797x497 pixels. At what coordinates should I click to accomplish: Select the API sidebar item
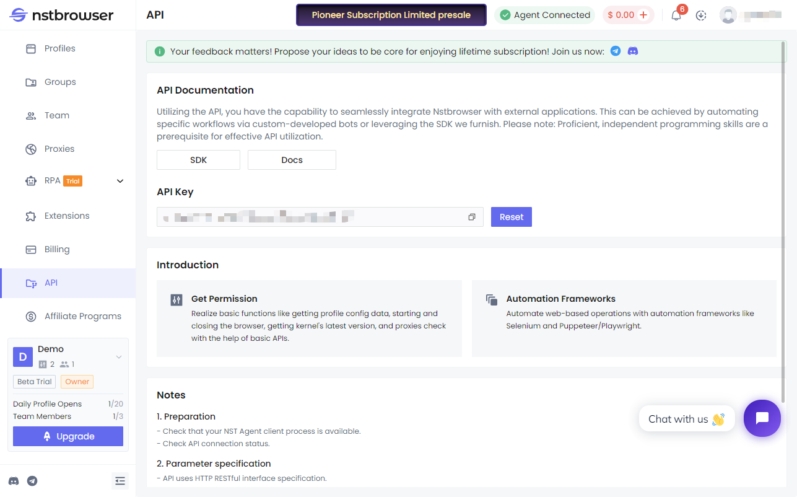68,283
